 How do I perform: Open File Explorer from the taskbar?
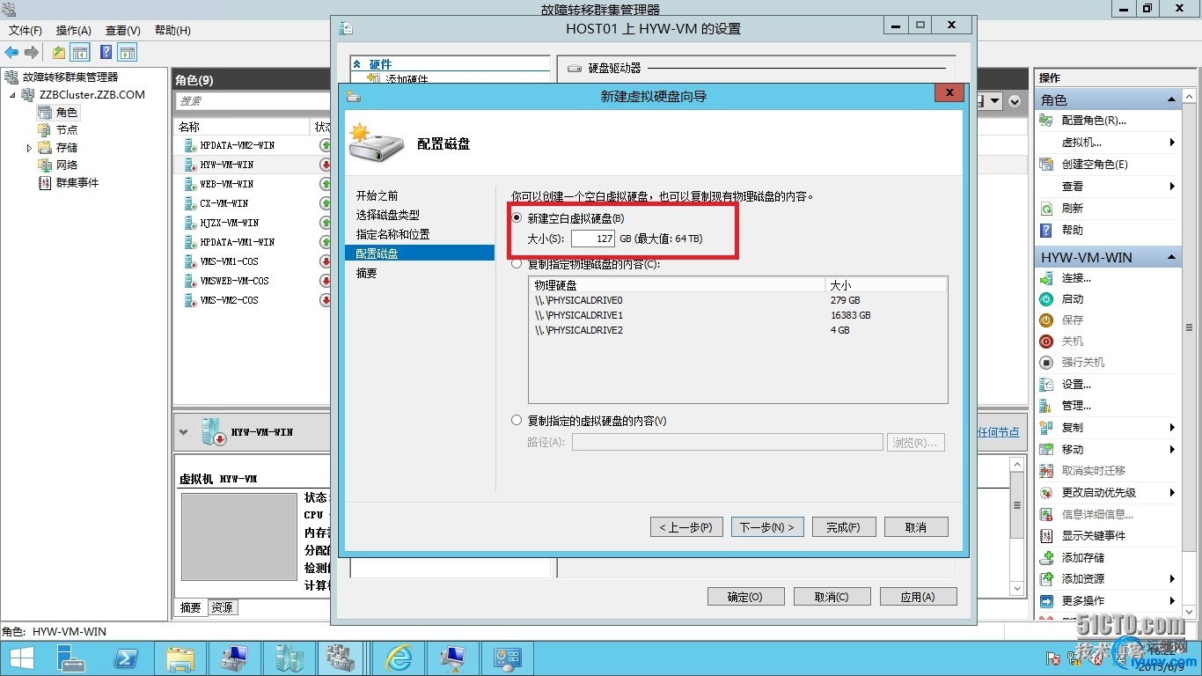pos(180,658)
